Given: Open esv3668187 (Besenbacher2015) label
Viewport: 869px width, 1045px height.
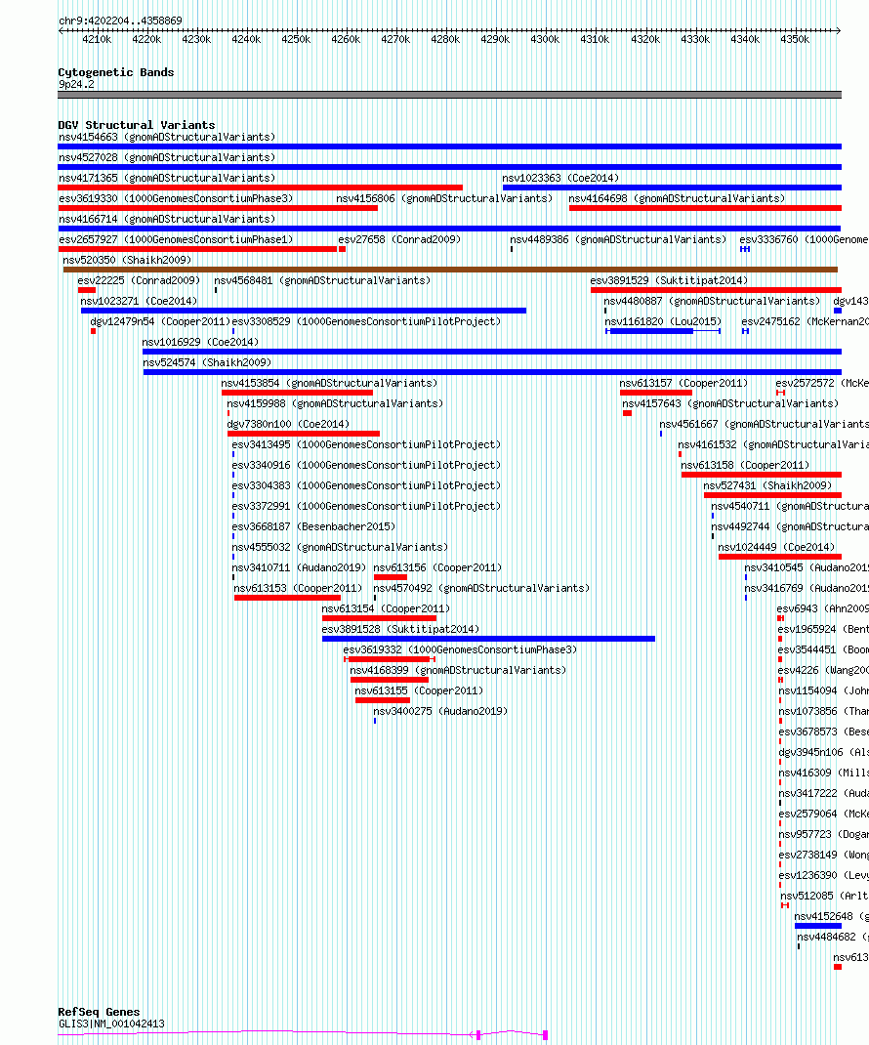Looking at the screenshot, I should [x=313, y=526].
